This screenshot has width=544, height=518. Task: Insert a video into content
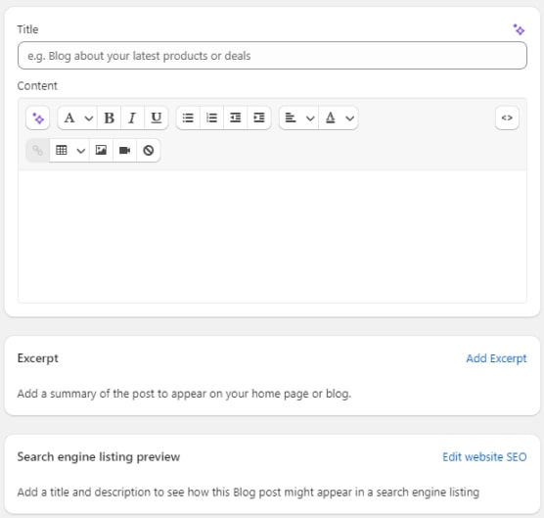click(x=124, y=151)
